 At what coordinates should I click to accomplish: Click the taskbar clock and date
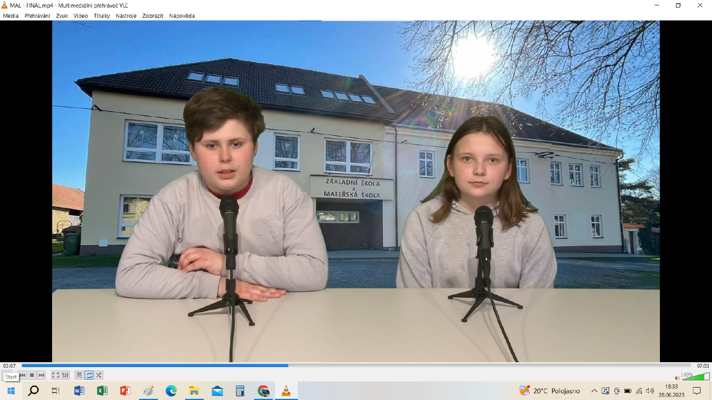672,391
